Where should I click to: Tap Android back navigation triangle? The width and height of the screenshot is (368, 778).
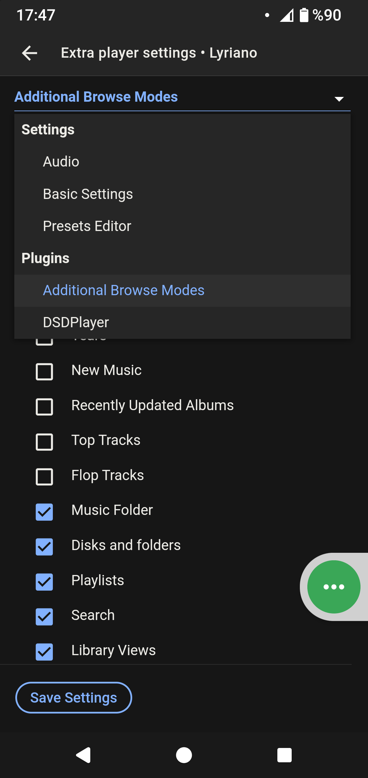[83, 755]
